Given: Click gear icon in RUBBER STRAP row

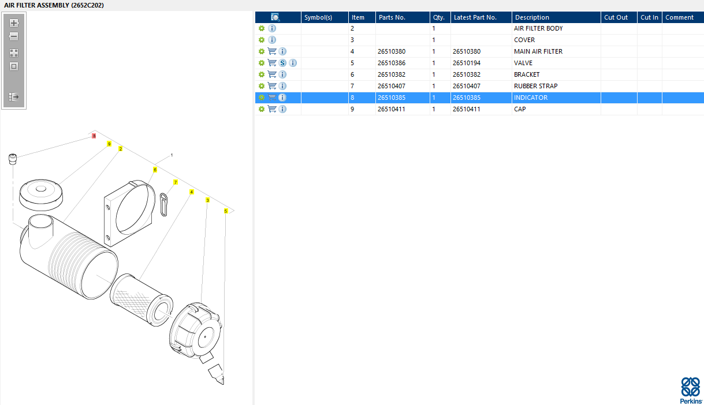Looking at the screenshot, I should [x=261, y=86].
